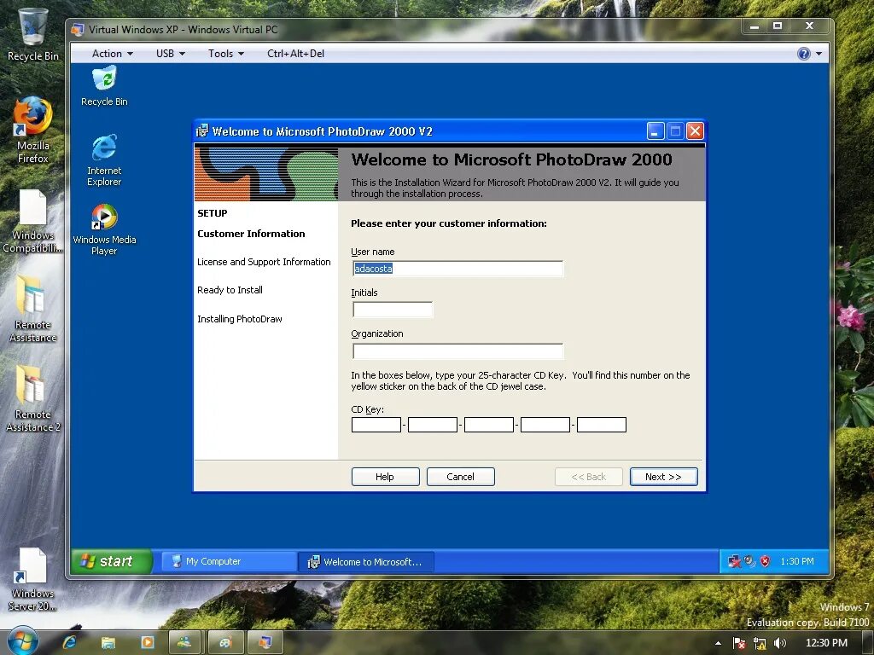Click the Windows Security Center shield in the tray
Viewport: 874px width, 655px height.
coord(765,561)
